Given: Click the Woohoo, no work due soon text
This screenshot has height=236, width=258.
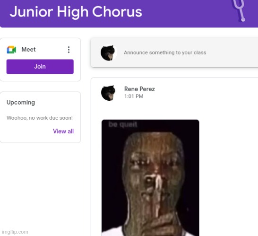Looking at the screenshot, I should (x=40, y=118).
